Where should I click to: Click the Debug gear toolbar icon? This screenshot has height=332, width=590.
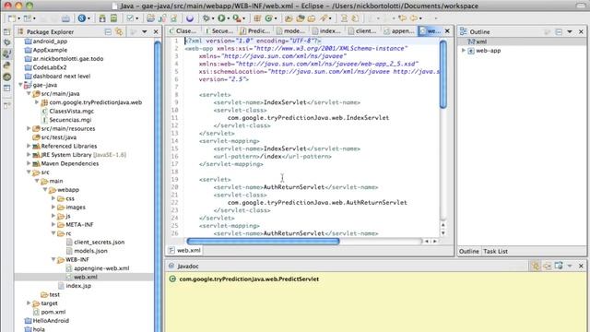point(206,18)
